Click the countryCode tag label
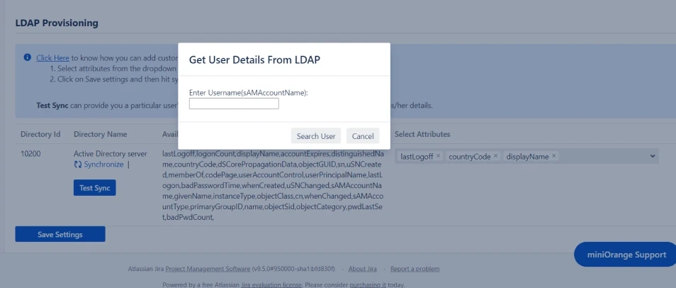Viewport: 676px width, 288px height. (470, 156)
